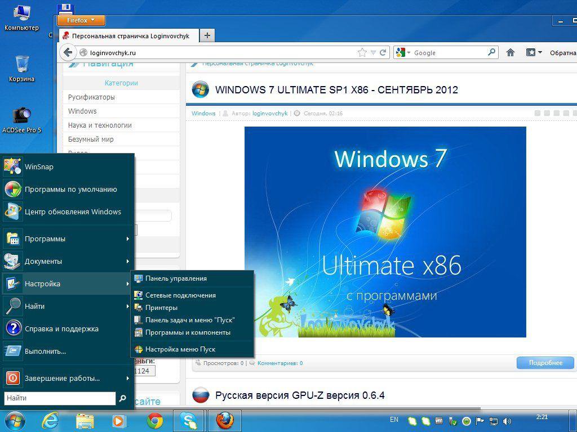Switch to Firefox on the taskbar
Screen dimensions: 577x432
tap(225, 421)
